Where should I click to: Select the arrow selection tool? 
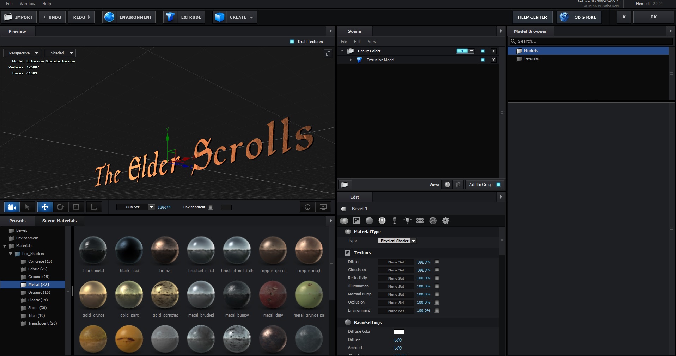[27, 207]
